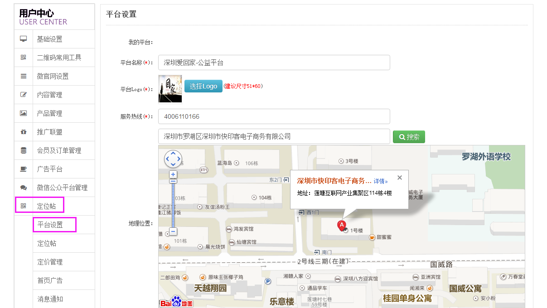Click the 鸿发宾馆 hotel icon

point(230,229)
